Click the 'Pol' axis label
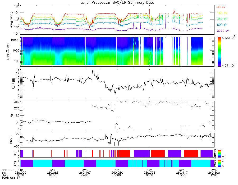238x185 pixels. pyautogui.click(x=15, y=154)
